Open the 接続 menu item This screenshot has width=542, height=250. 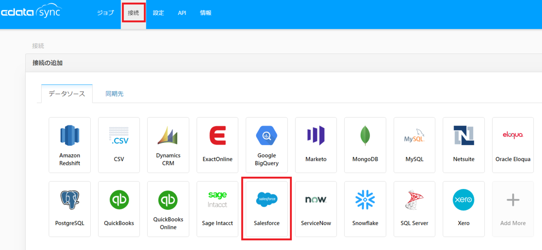(x=133, y=13)
